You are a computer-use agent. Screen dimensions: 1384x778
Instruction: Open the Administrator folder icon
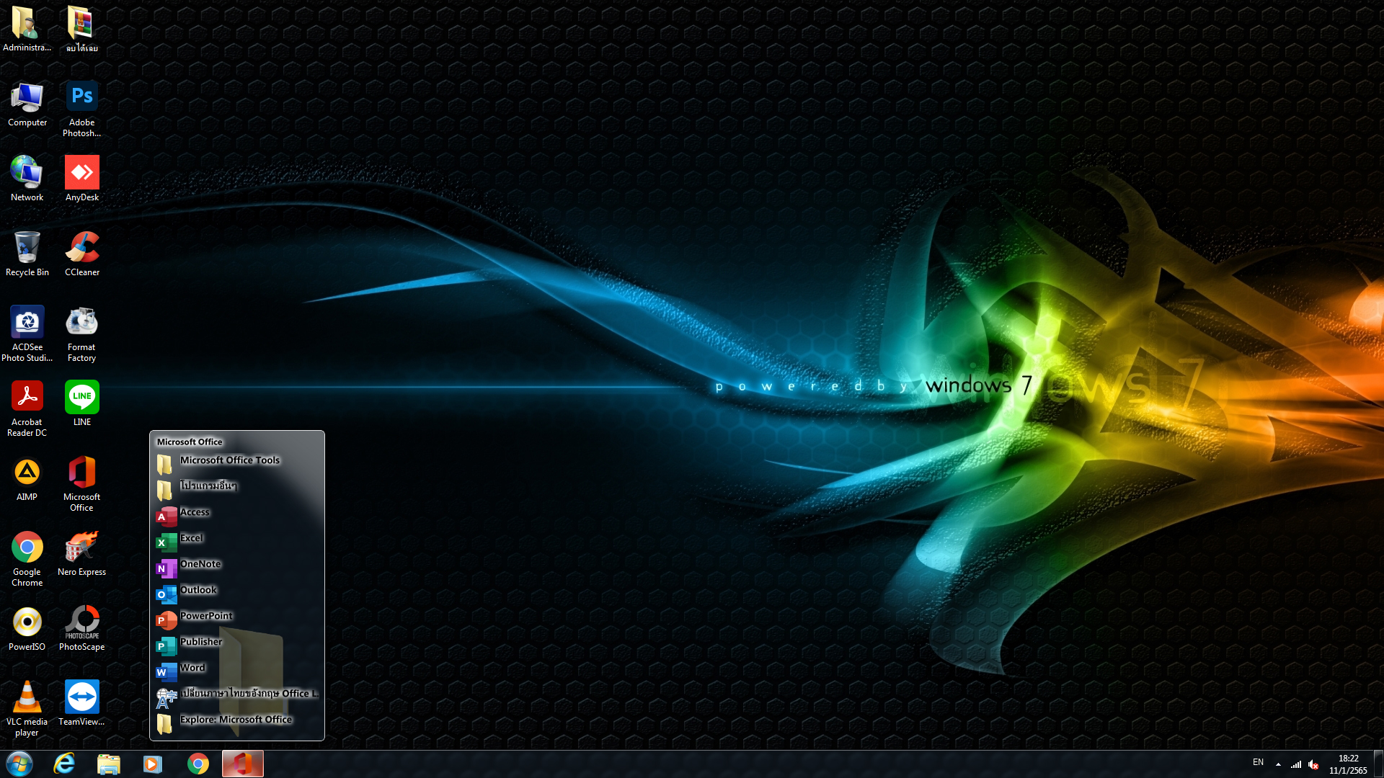click(x=27, y=30)
